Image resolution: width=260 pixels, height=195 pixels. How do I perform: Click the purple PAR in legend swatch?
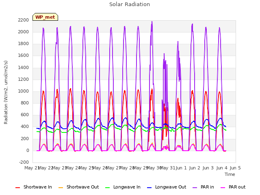pyautogui.click(x=195, y=188)
